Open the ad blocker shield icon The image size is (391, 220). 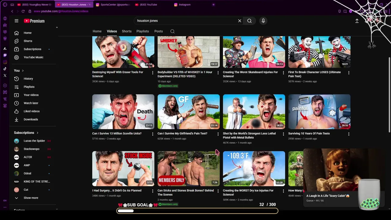pos(350,11)
